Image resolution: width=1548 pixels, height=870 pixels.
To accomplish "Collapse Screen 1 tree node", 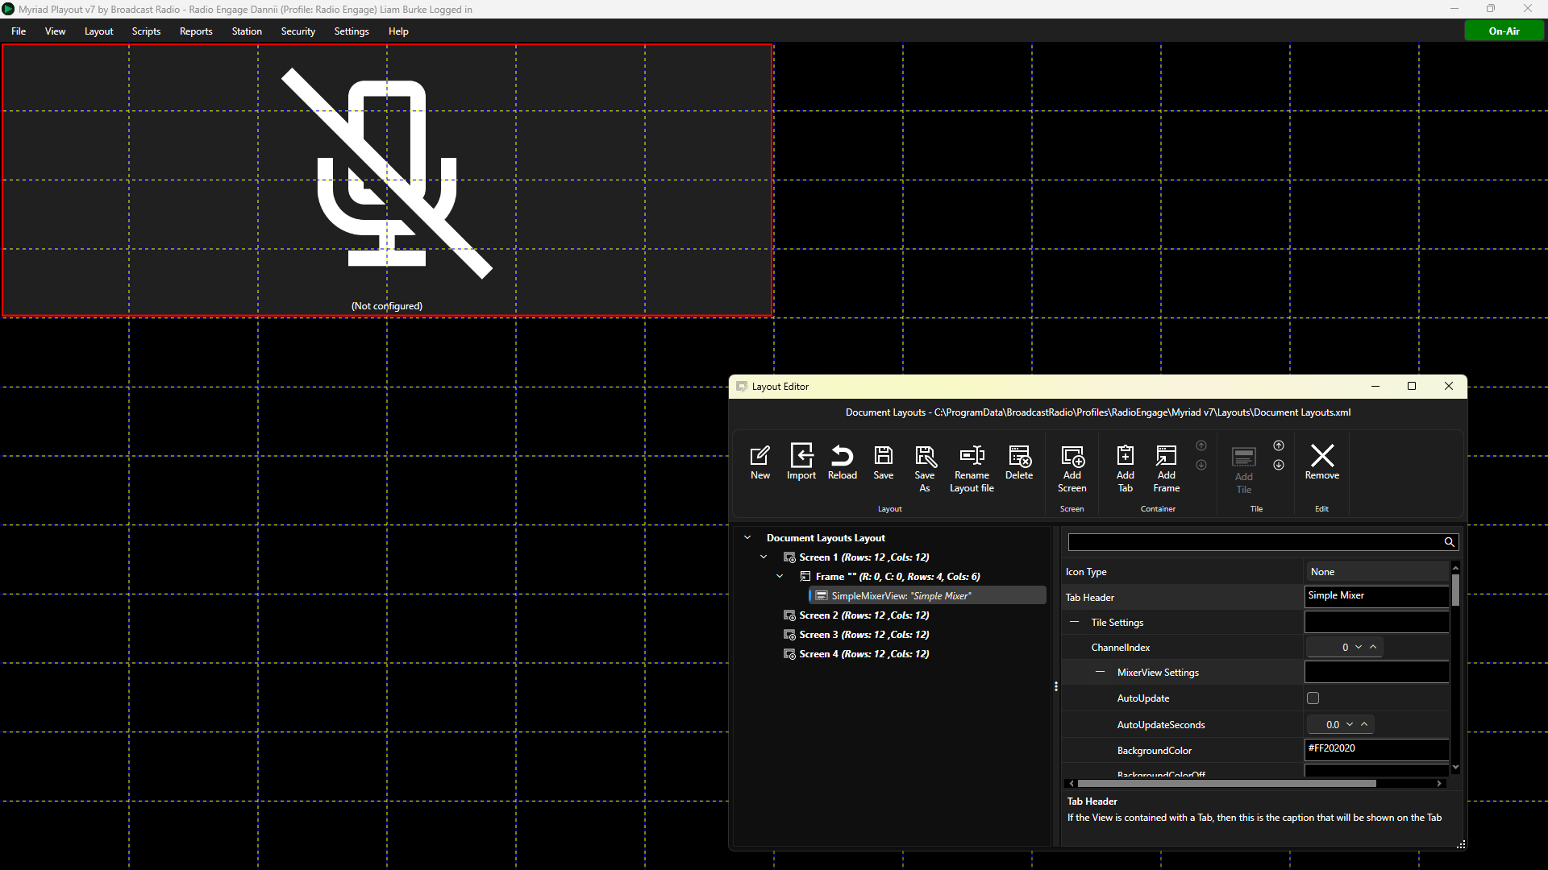I will coord(764,557).
